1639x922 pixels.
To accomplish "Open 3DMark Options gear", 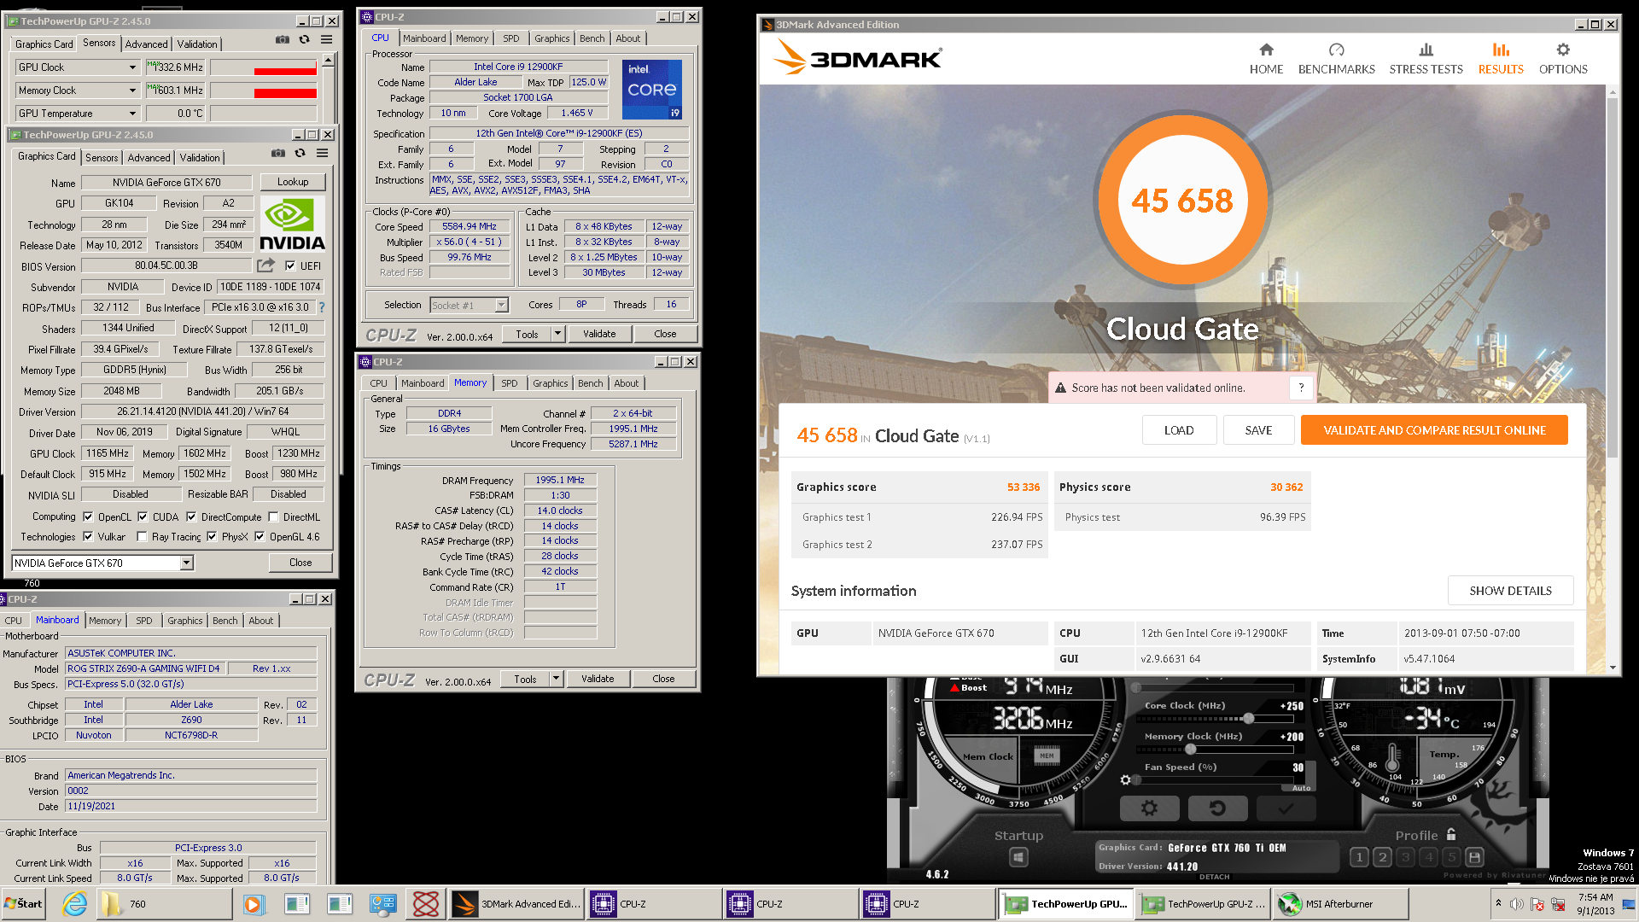I will [x=1563, y=59].
